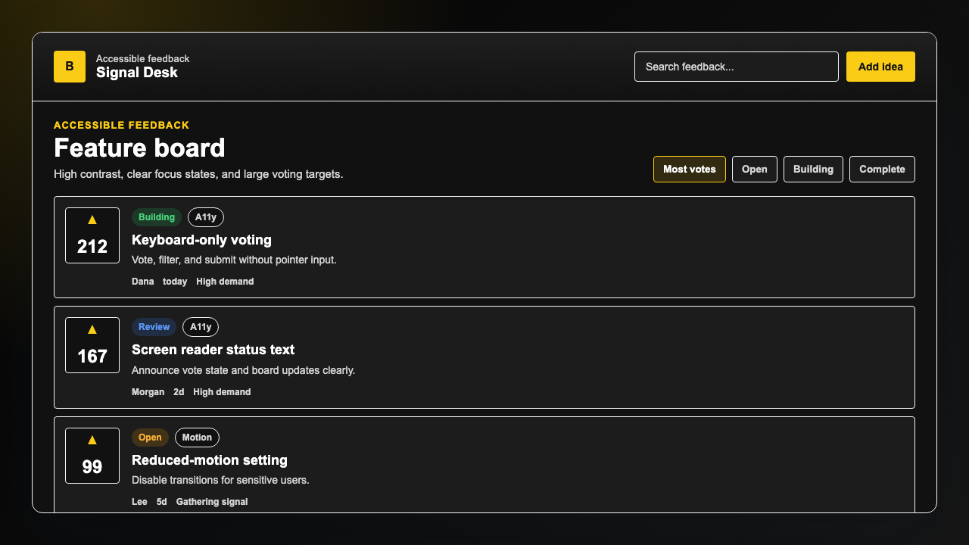The image size is (969, 545).
Task: Select the A11y tag on Screen reader card
Action: [x=201, y=327]
